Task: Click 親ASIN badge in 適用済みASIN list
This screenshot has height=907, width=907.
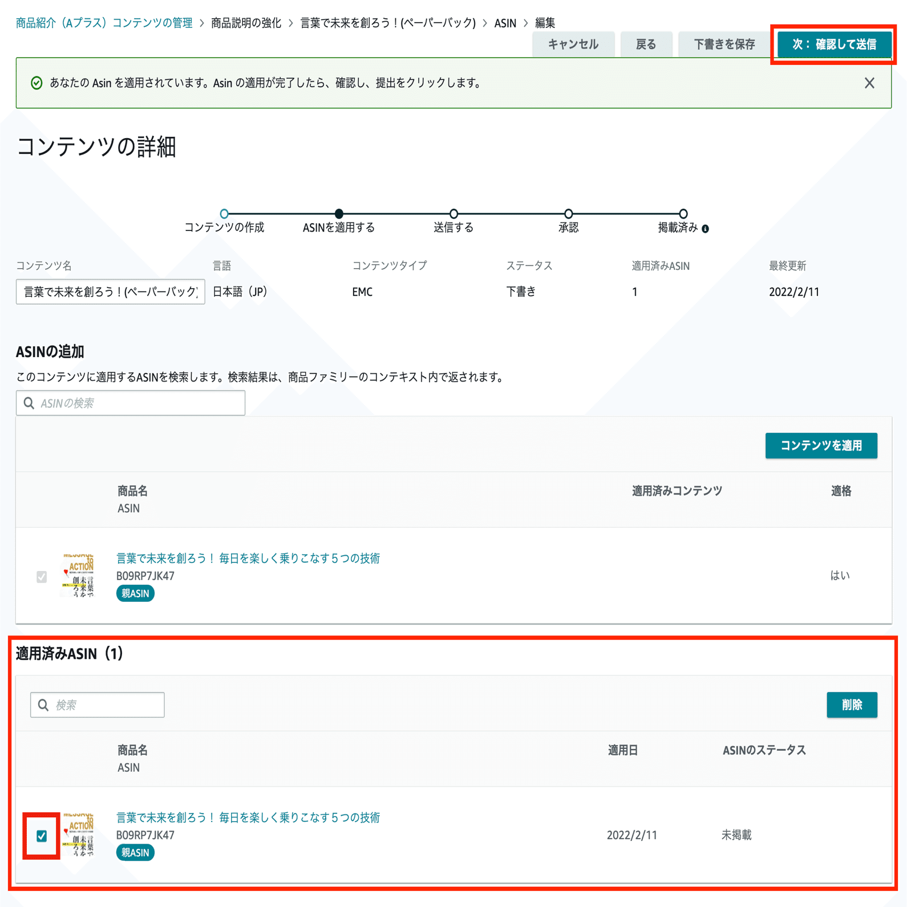Action: point(135,852)
